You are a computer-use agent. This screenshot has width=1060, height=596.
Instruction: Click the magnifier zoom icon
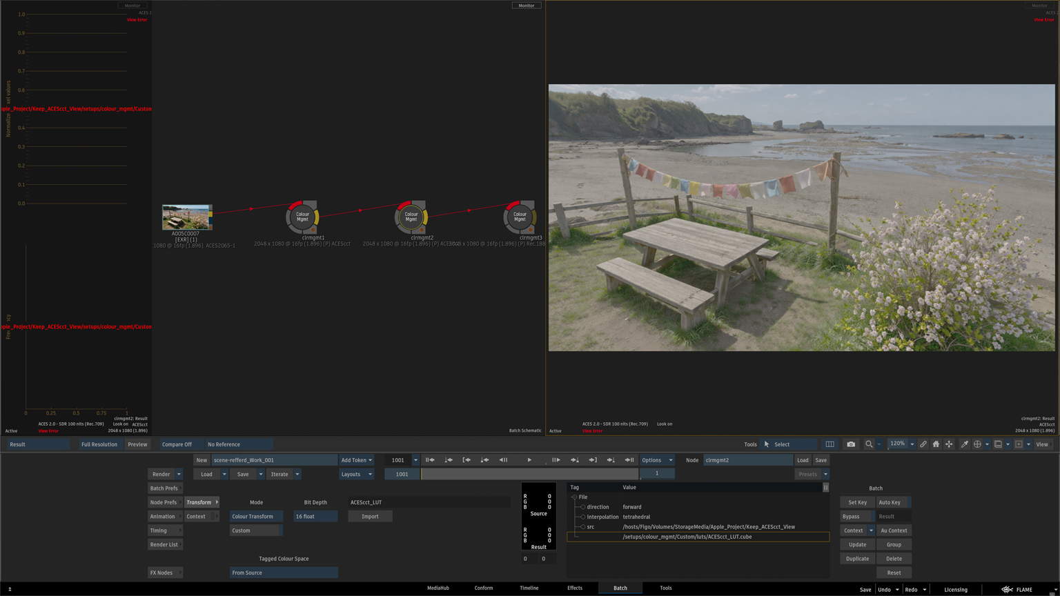click(x=869, y=444)
